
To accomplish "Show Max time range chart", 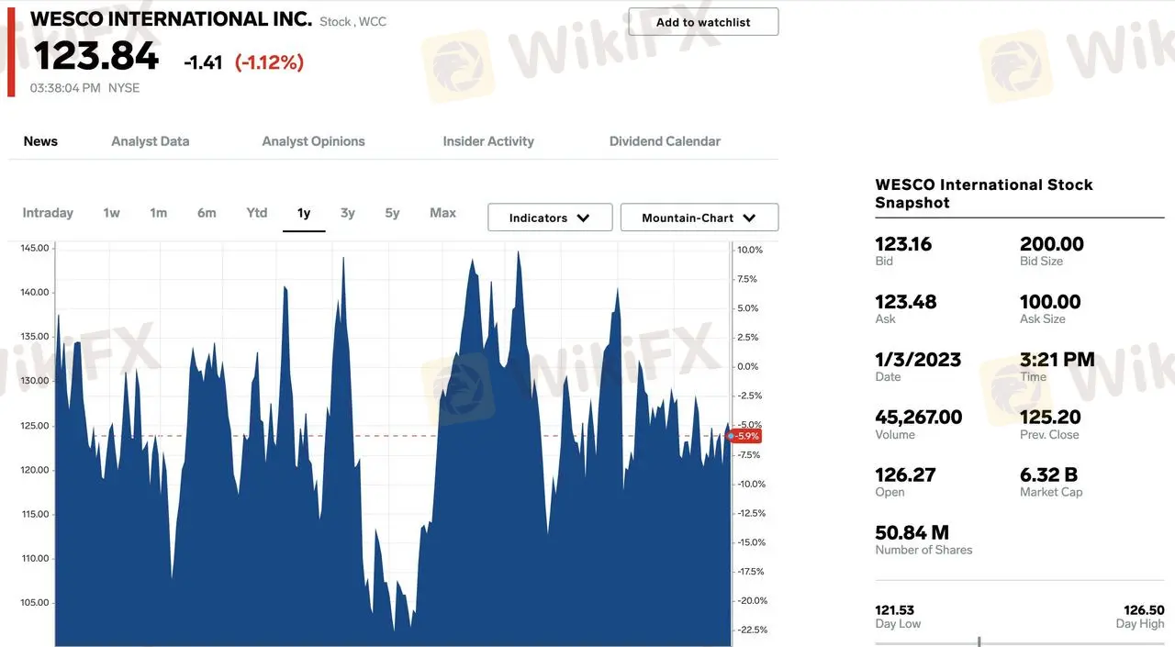I will click(442, 213).
